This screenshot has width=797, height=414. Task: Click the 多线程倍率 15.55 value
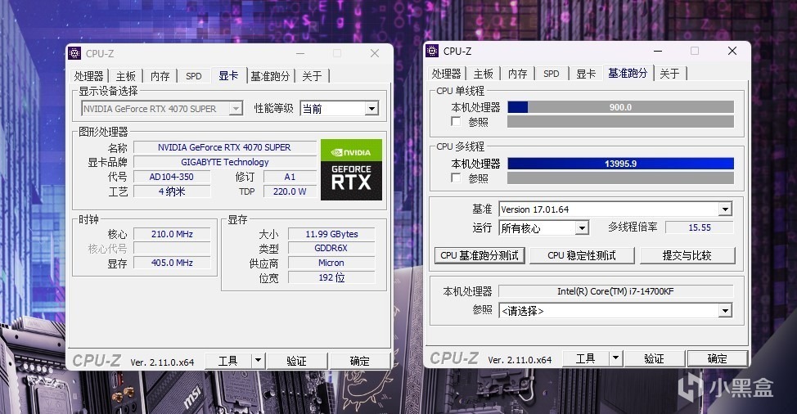699,227
